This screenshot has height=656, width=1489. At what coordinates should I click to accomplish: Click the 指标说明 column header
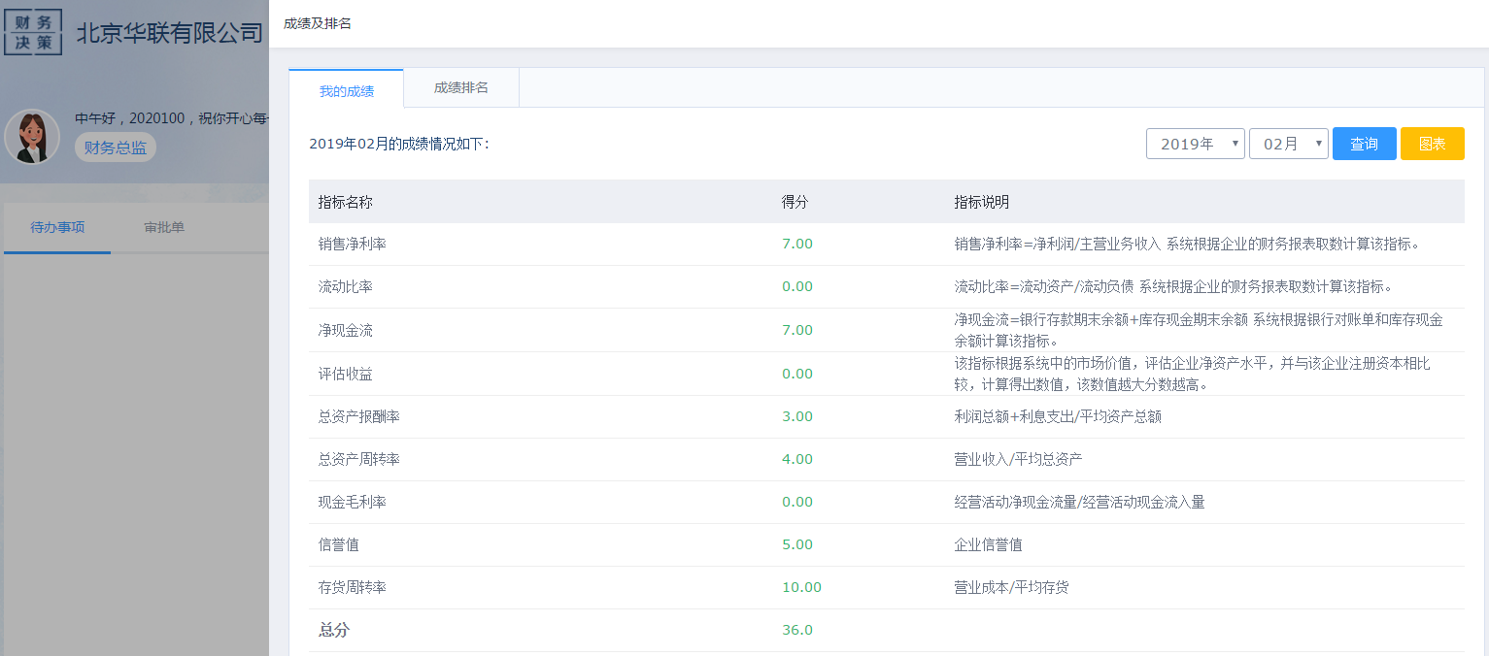point(981,203)
